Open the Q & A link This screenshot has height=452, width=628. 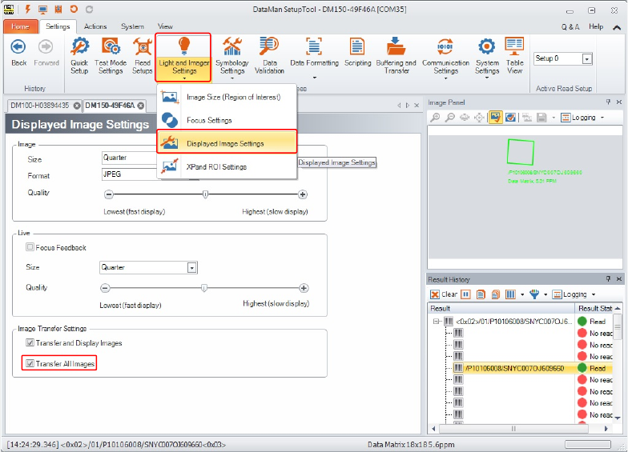click(x=570, y=27)
